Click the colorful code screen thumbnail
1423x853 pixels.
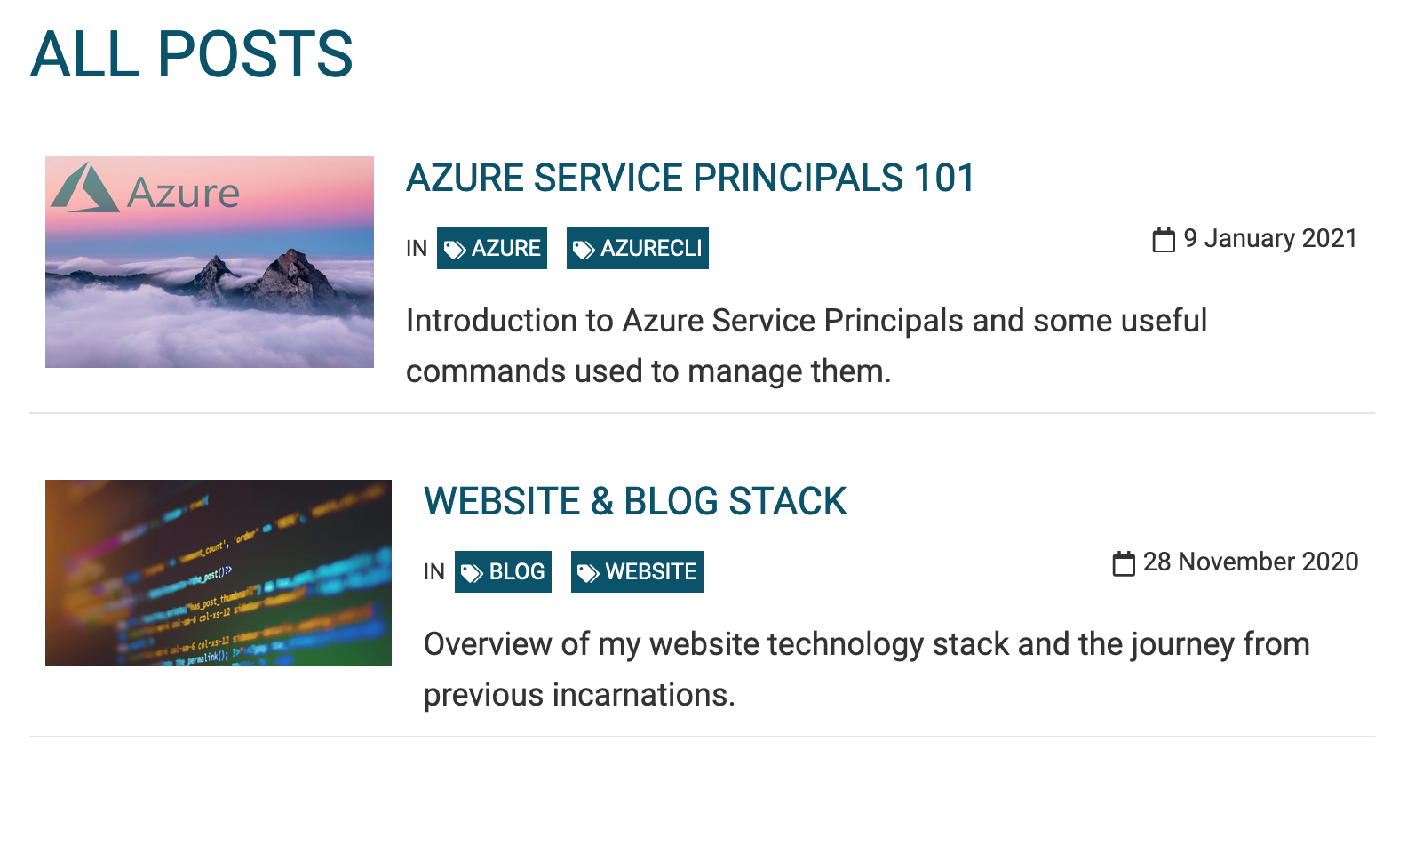[x=219, y=573]
